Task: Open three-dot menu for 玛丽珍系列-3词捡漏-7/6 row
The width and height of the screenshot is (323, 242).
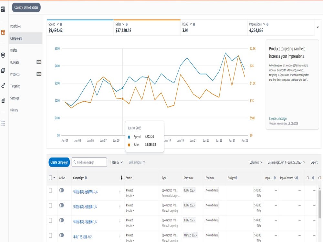Action: tap(120, 207)
